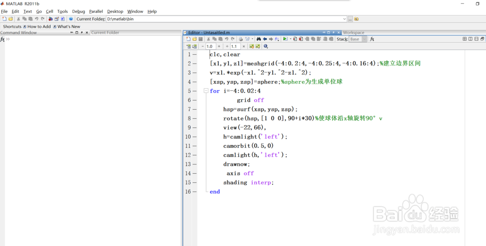The height and width of the screenshot is (246, 486).
Task: Toggle breakpoint on line 7
Action: pyautogui.click(x=195, y=109)
